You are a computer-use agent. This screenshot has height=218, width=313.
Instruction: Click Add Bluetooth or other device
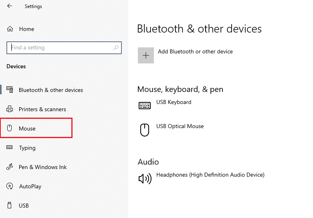195,52
